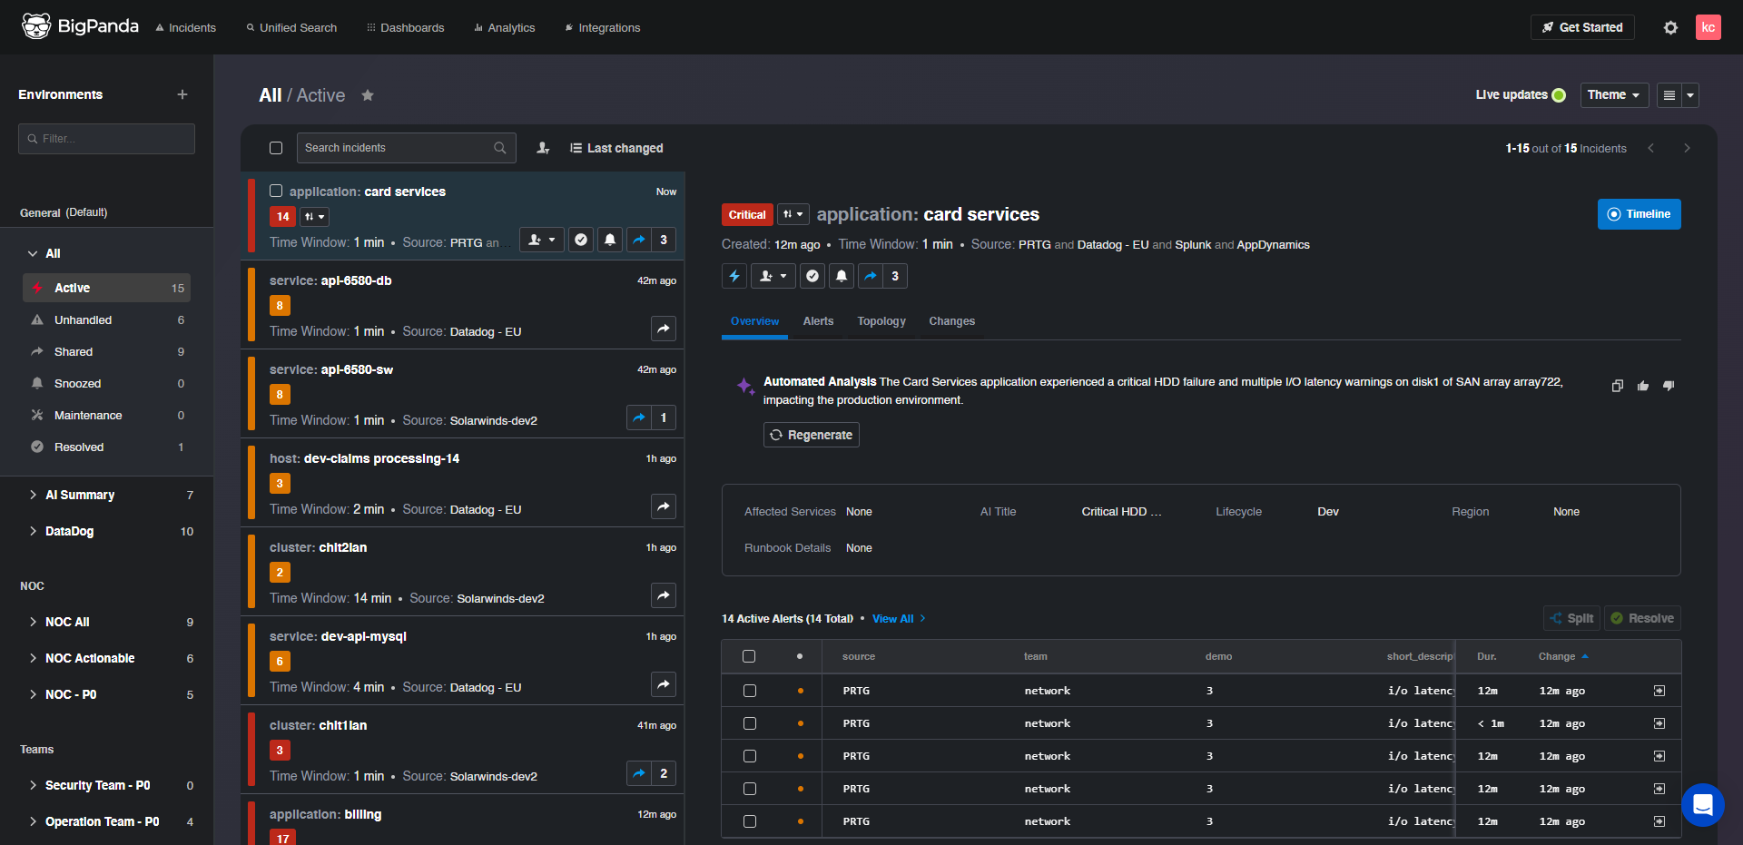Screen dimensions: 1743x845
Task: Copy the Automated Analysis text
Action: coord(1617,386)
